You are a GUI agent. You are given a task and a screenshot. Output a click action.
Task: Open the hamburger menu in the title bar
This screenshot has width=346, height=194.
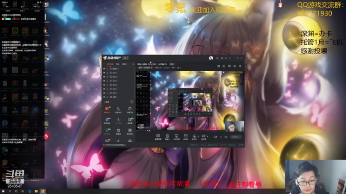coord(230,58)
